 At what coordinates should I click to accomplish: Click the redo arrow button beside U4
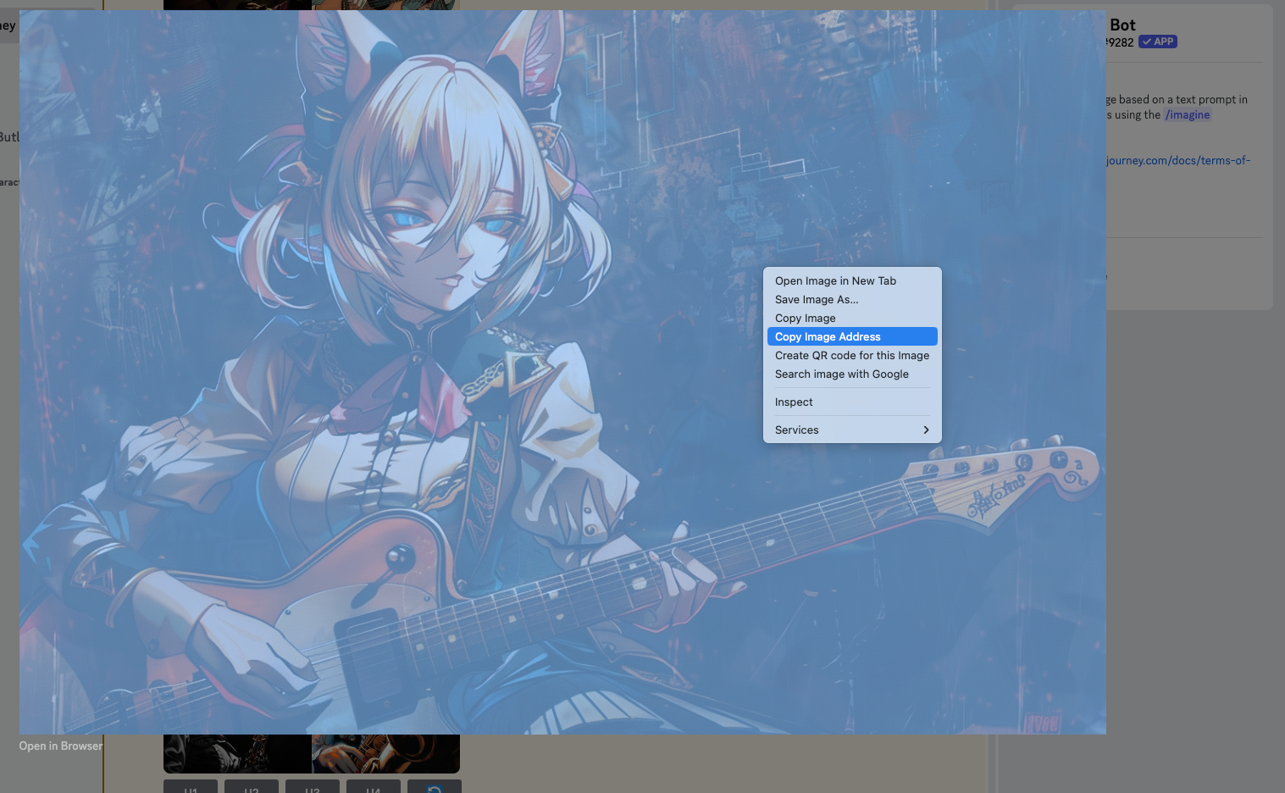435,787
